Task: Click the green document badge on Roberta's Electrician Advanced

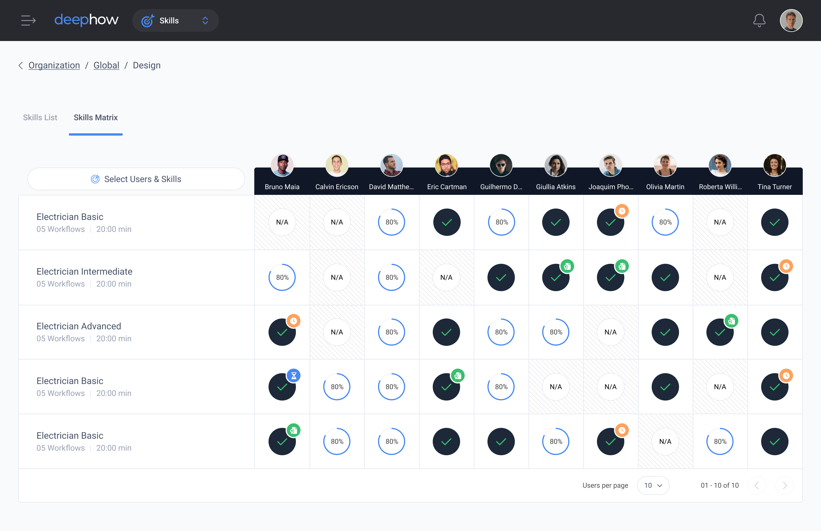Action: point(731,321)
